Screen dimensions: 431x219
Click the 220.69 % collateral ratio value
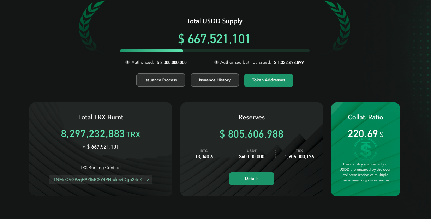tap(365, 134)
